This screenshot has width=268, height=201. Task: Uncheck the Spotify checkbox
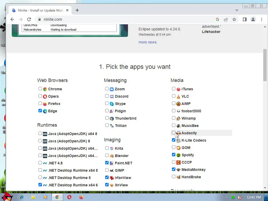point(174,155)
